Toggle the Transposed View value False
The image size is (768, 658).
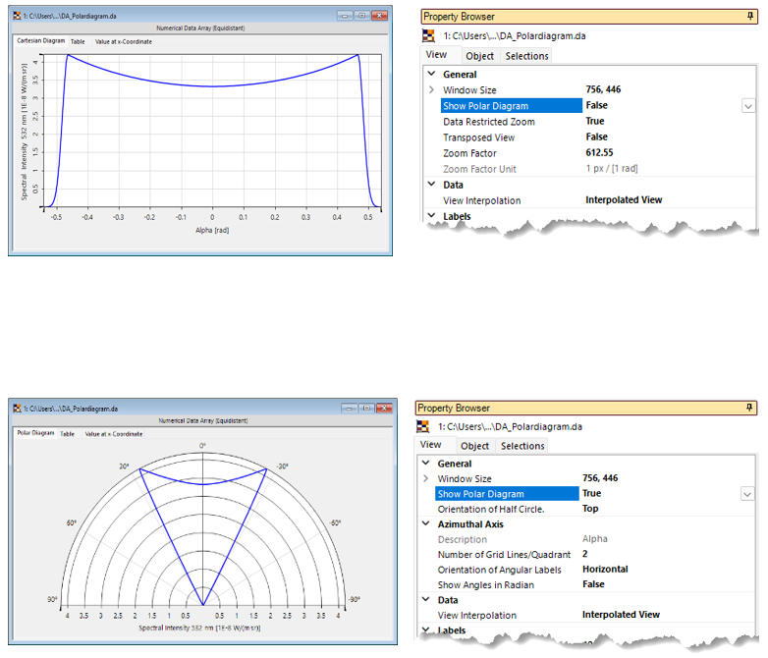click(596, 137)
